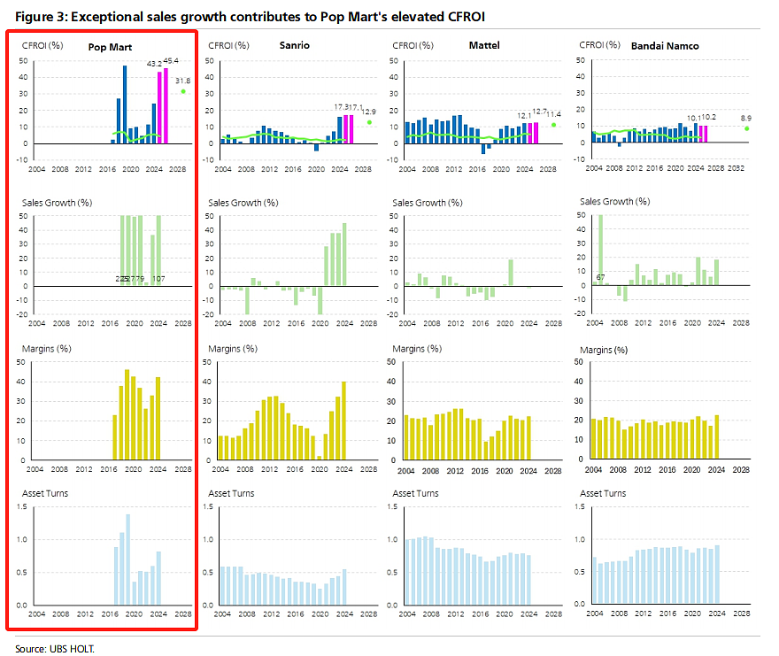
Task: Click the Bandai Namco chart title
Action: tap(665, 46)
